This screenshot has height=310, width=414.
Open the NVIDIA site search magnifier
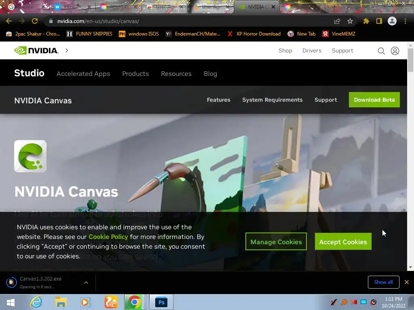point(381,50)
